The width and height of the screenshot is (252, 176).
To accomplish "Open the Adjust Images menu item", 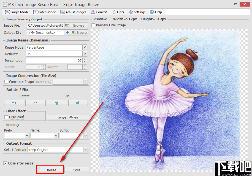I will (73, 12).
